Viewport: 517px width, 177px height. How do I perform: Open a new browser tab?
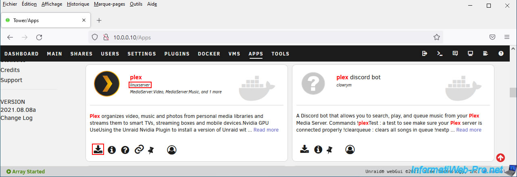coord(99,21)
